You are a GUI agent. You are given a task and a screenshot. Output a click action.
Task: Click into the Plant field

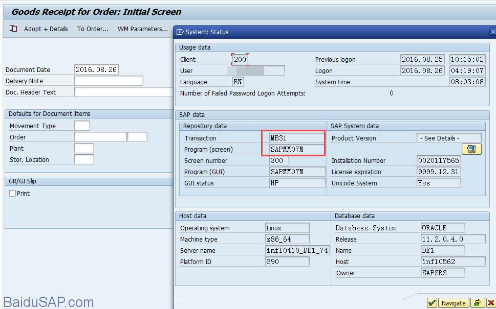coord(84,148)
